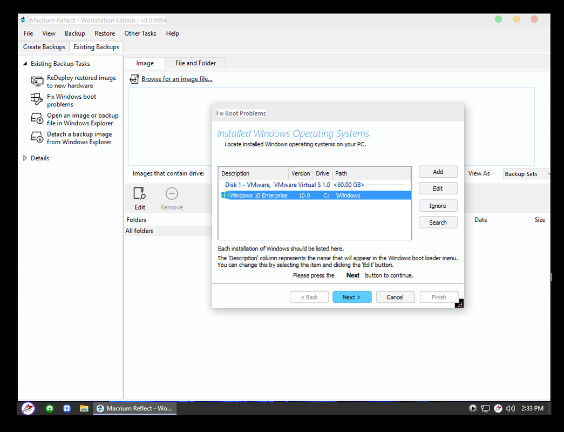Screen dimensions: 564x432
Task: Open the Help menu
Action: pyautogui.click(x=172, y=33)
